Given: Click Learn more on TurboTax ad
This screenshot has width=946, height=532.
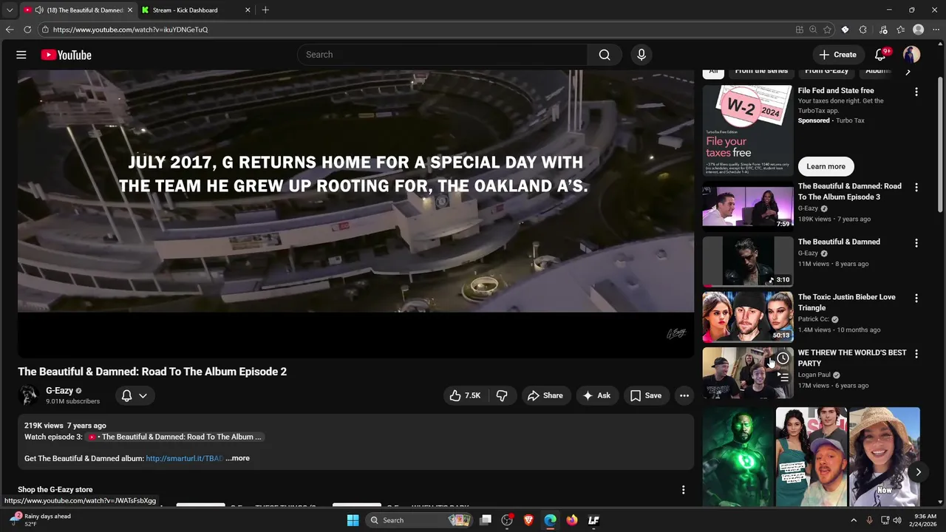Looking at the screenshot, I should tap(826, 166).
